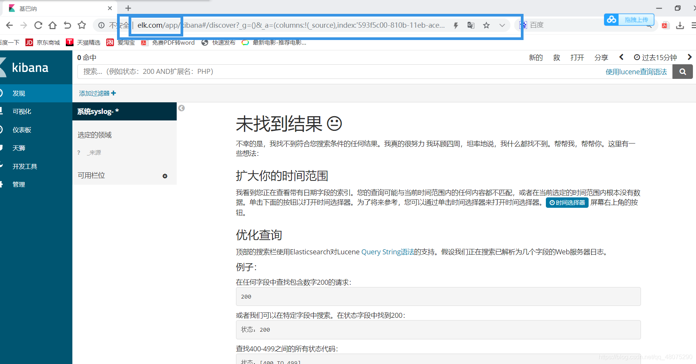Click the magnifier search button
696x364 pixels.
pos(683,72)
